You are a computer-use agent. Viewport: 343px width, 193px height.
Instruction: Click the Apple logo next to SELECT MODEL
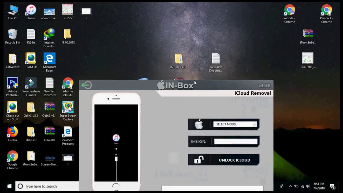pos(199,124)
